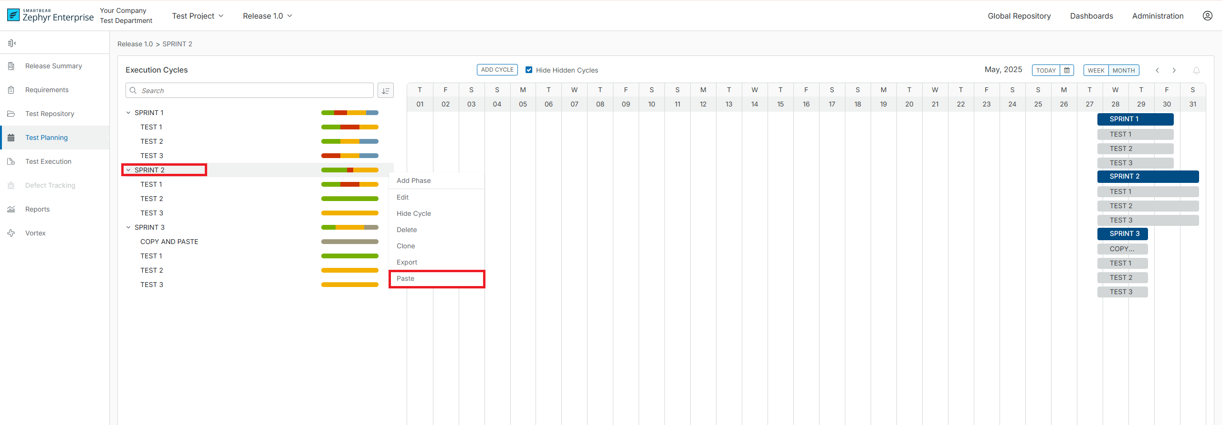Go to next month arrow

click(x=1174, y=71)
